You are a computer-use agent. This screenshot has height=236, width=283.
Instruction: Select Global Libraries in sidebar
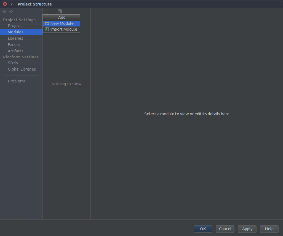point(22,69)
